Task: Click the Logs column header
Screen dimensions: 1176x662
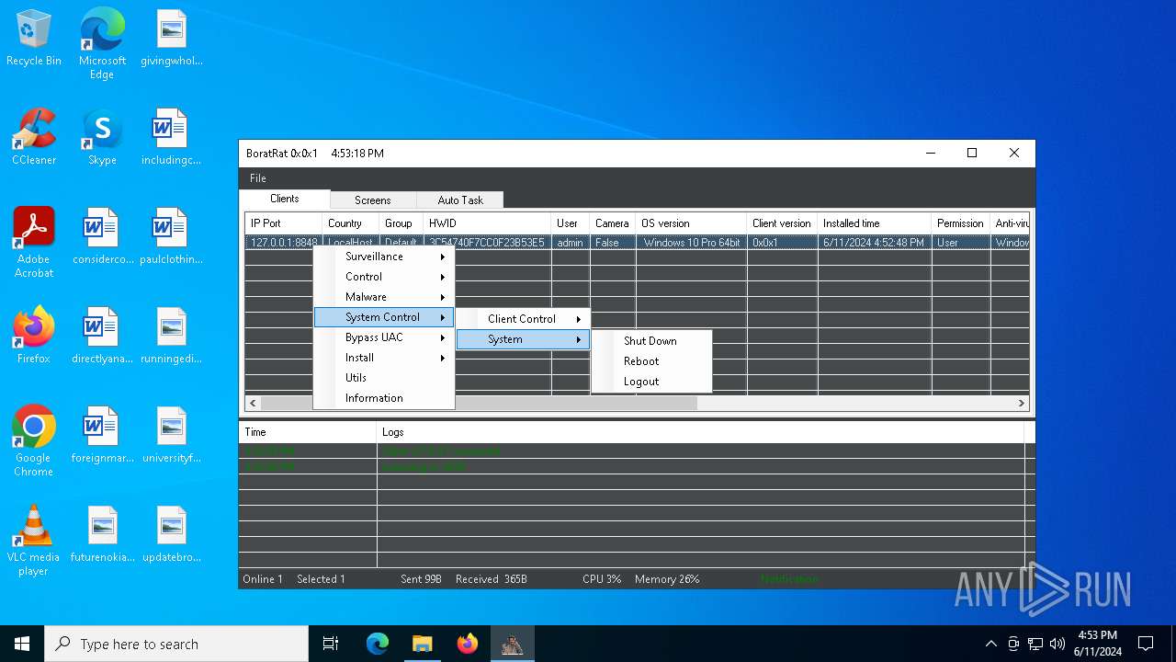Action: (700, 432)
